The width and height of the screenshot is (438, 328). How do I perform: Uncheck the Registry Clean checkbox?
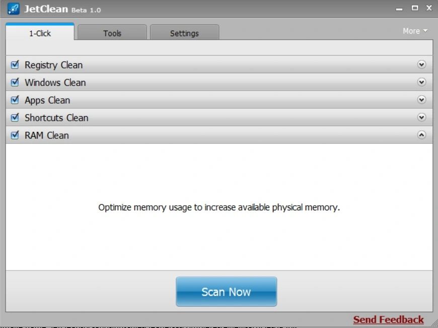point(15,65)
